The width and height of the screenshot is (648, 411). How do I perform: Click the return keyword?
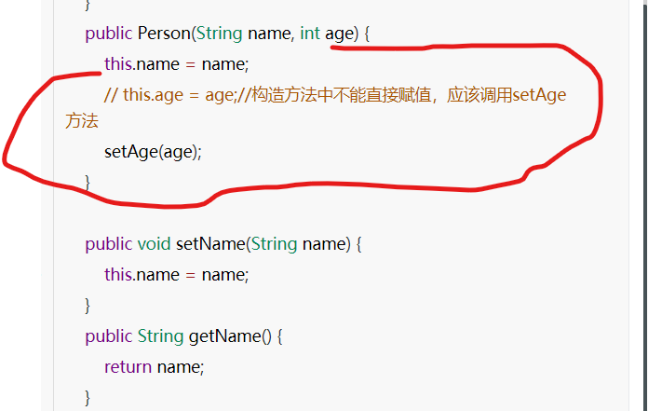coord(128,367)
